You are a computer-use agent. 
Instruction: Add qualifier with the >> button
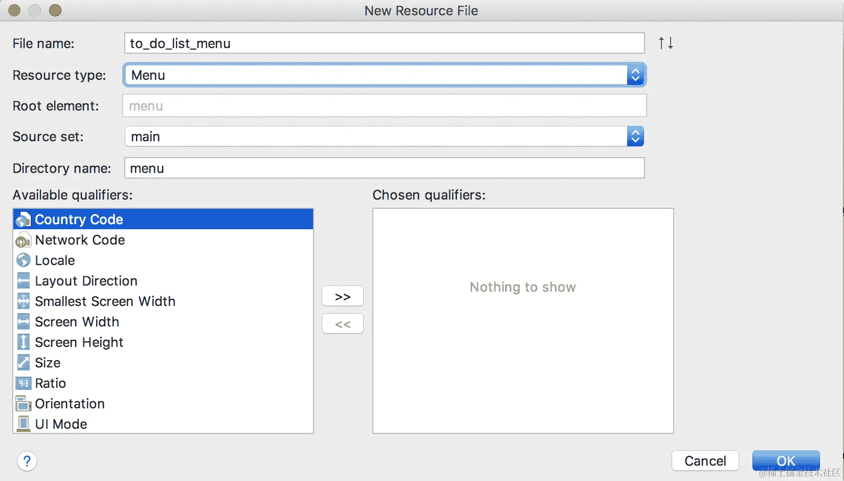click(343, 296)
